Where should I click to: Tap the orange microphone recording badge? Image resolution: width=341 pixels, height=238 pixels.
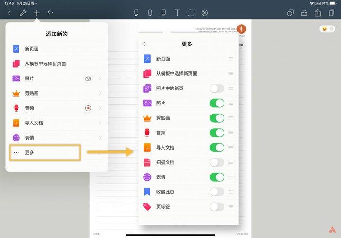[242, 29]
